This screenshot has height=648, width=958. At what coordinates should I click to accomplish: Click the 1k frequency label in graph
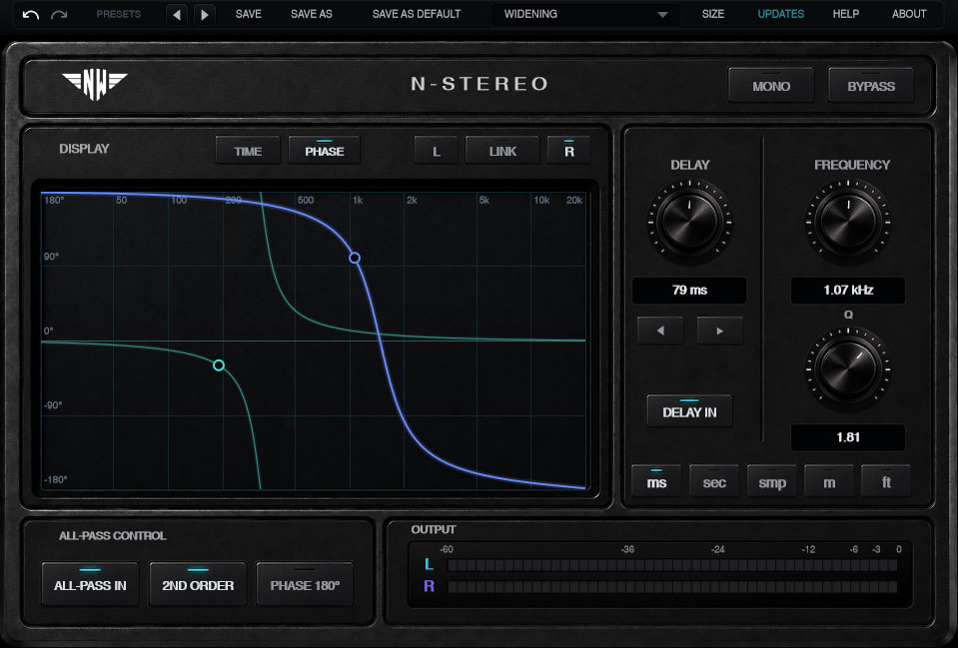(358, 201)
